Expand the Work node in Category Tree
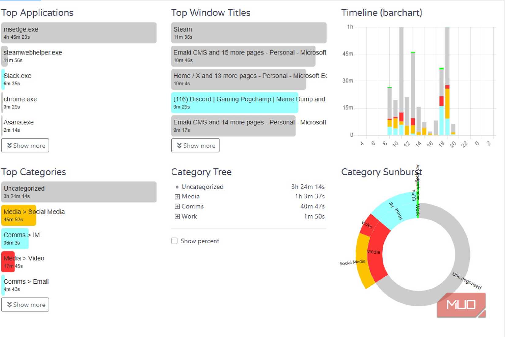 click(178, 216)
